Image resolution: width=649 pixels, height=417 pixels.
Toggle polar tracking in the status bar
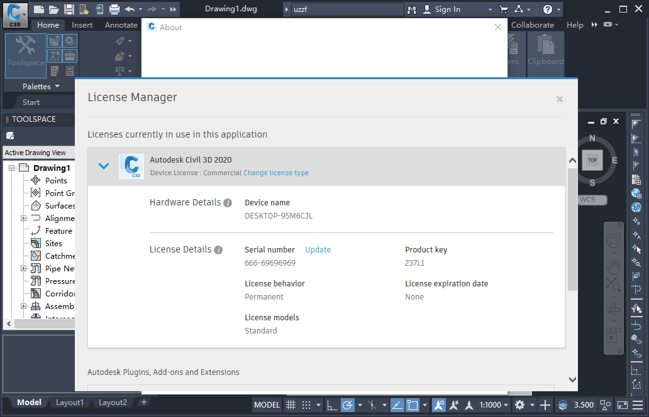click(348, 405)
